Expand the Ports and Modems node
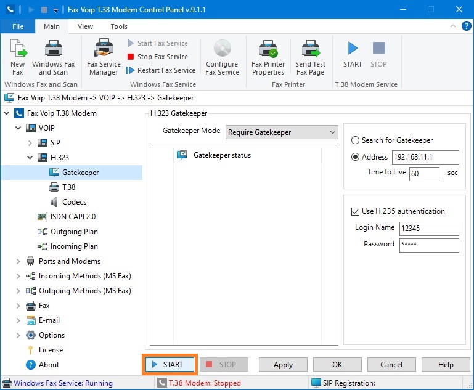This screenshot has width=474, height=390. coord(18,261)
